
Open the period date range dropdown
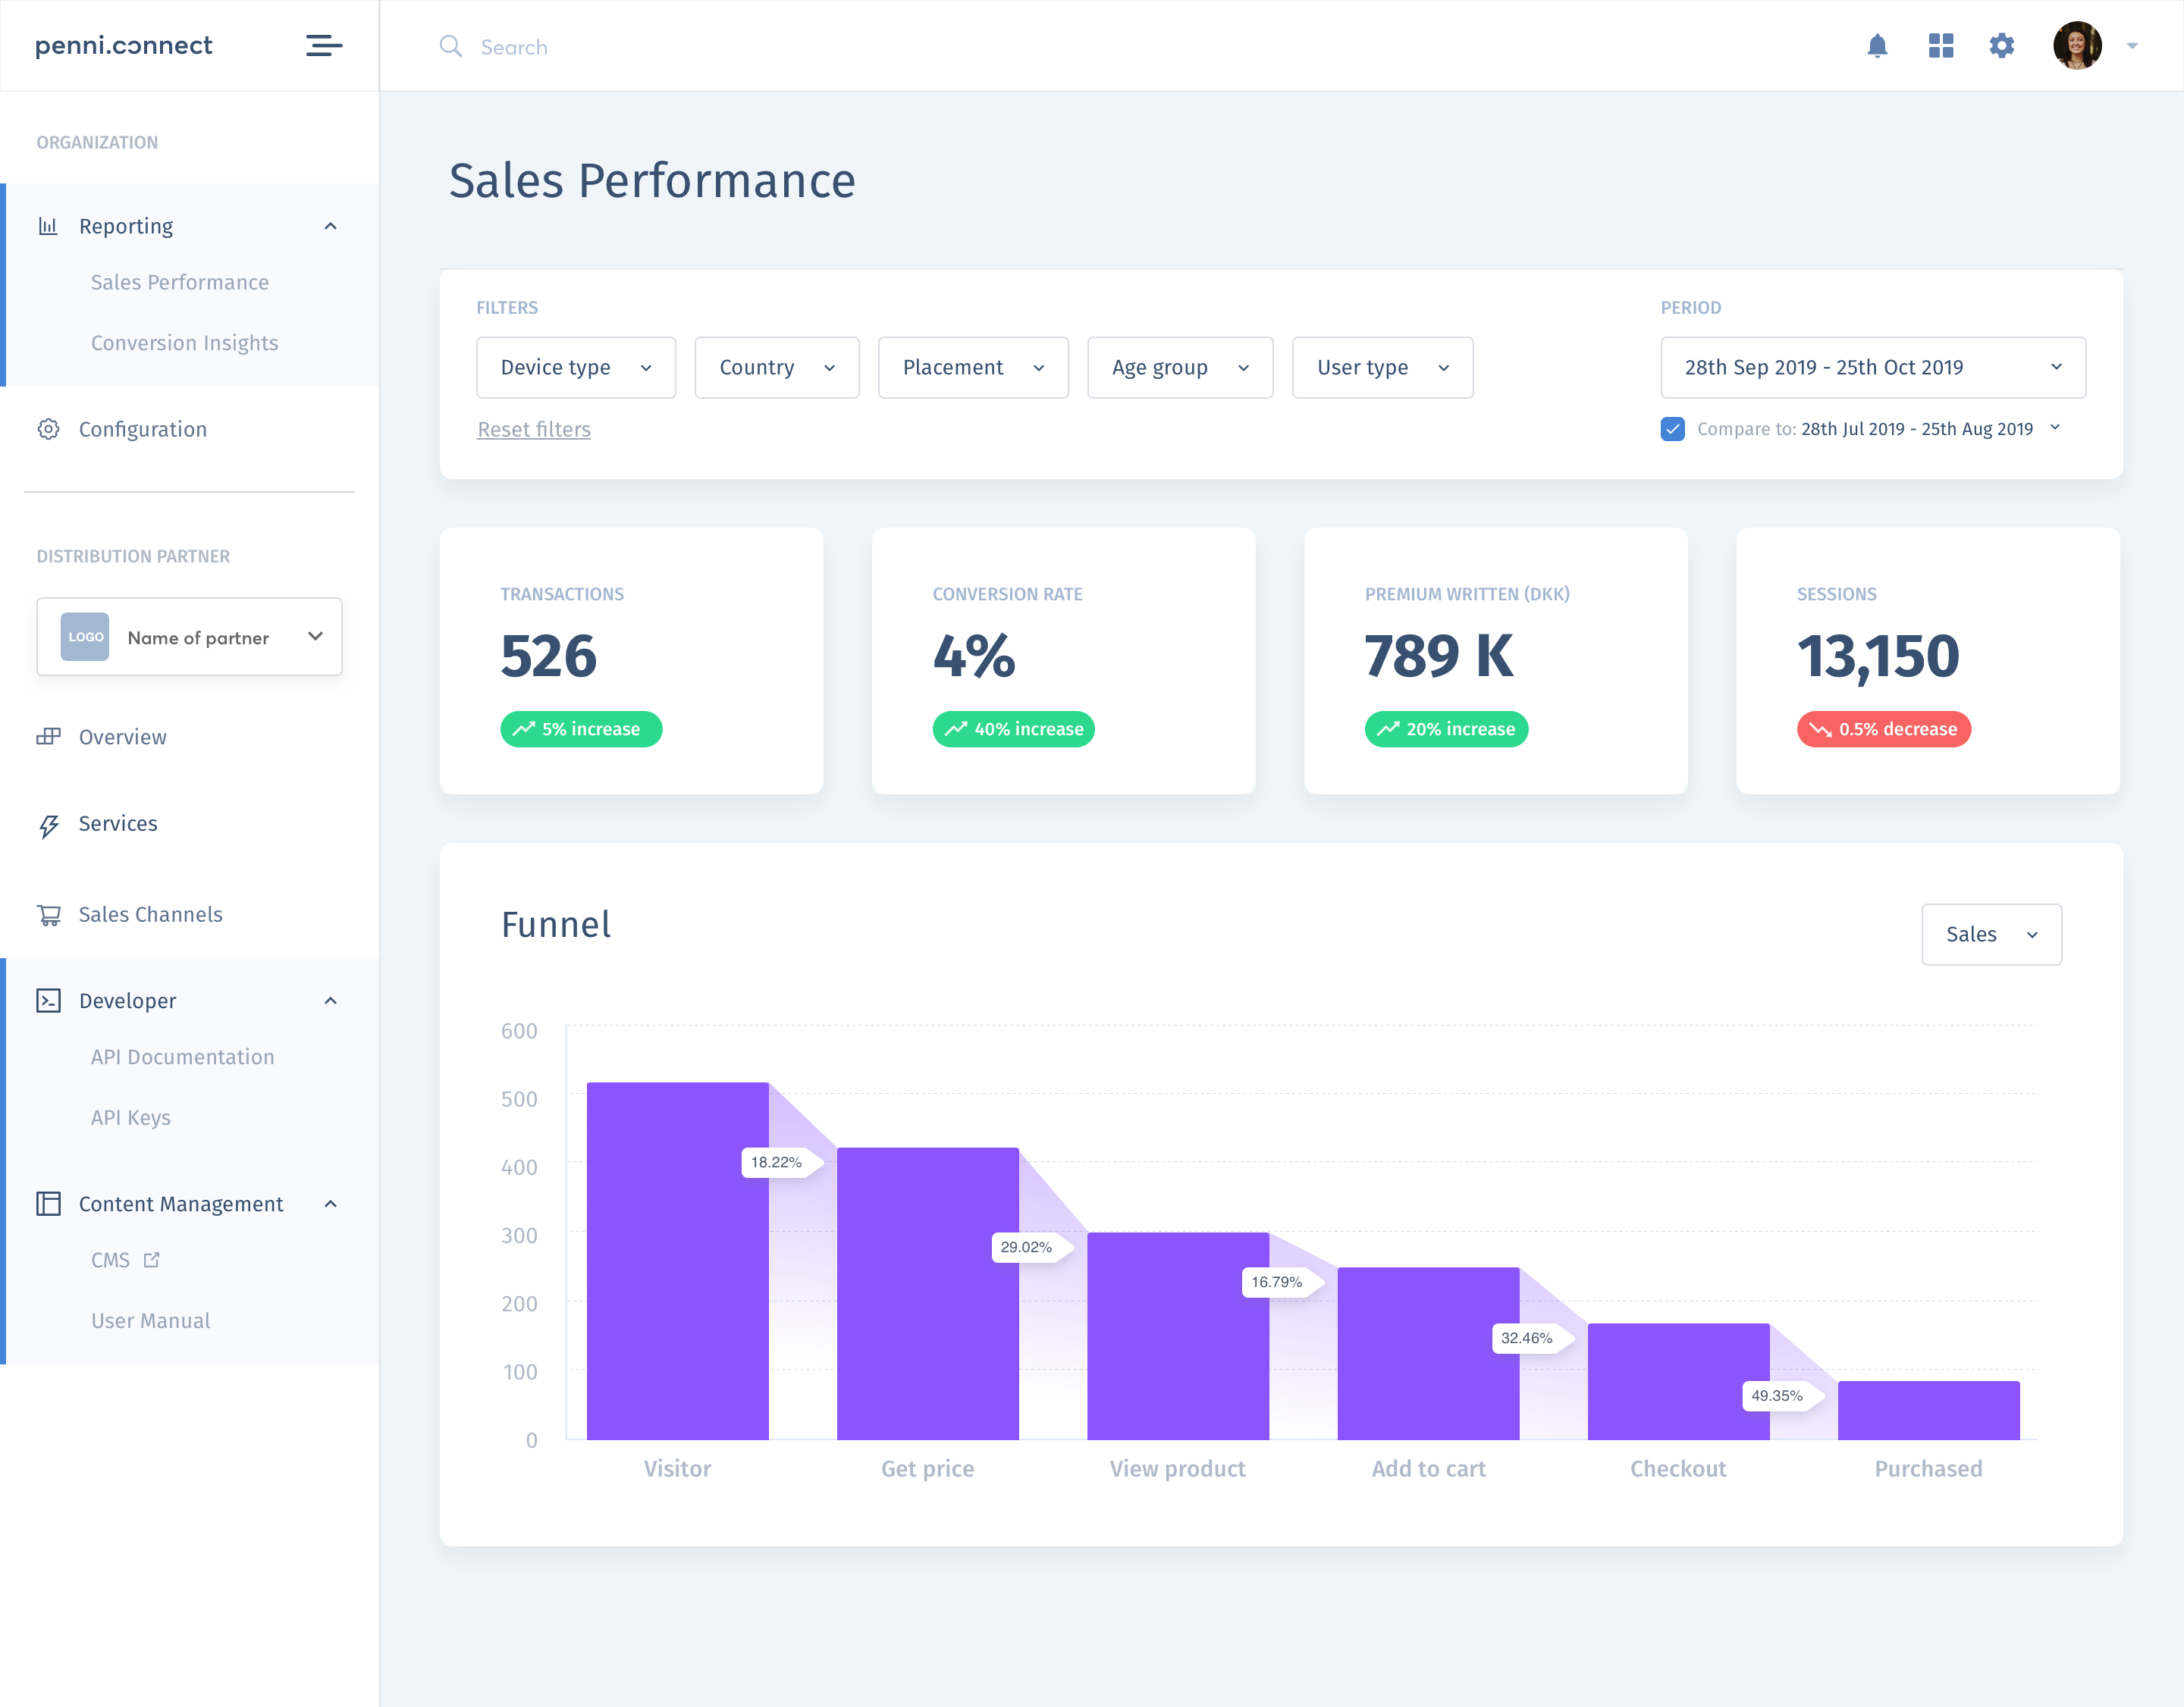point(1872,368)
